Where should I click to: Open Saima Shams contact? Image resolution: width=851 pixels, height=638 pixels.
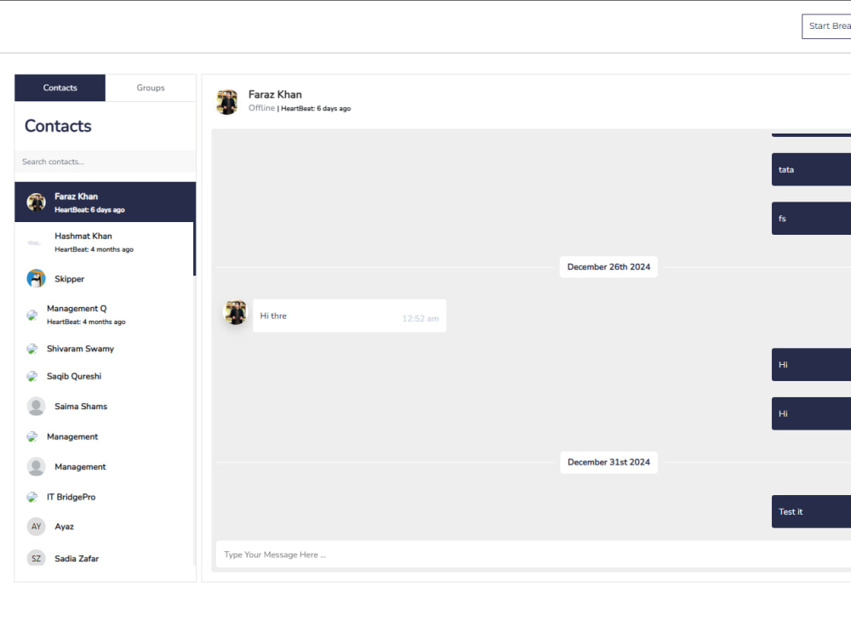[x=104, y=407]
